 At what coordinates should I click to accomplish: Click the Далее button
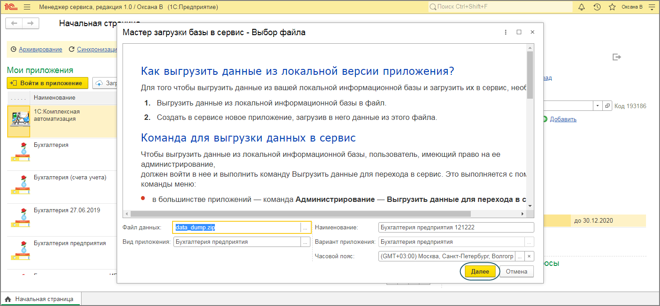[480, 271]
